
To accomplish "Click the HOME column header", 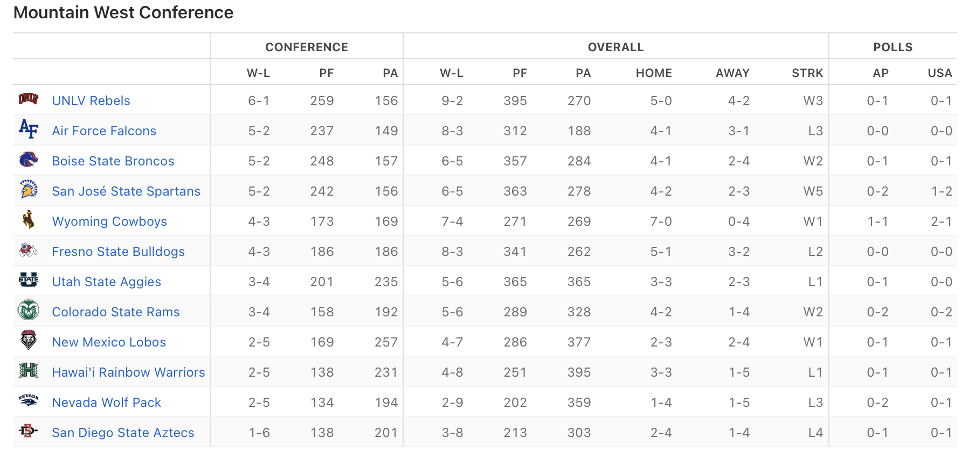I will click(x=654, y=73).
